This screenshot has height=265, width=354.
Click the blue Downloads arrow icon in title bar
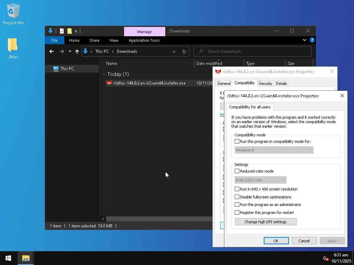(50, 31)
